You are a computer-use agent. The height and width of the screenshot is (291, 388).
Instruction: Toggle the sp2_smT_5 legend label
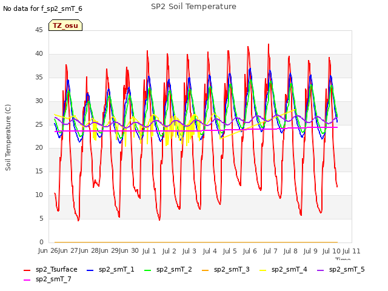point(347,269)
